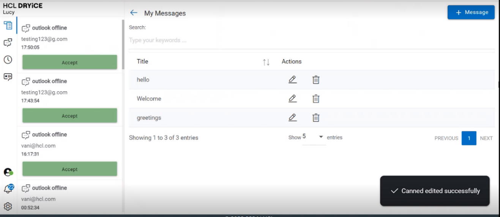
Task: Click chat icon of 16:17:31 outlook offline request
Action: pos(26,135)
